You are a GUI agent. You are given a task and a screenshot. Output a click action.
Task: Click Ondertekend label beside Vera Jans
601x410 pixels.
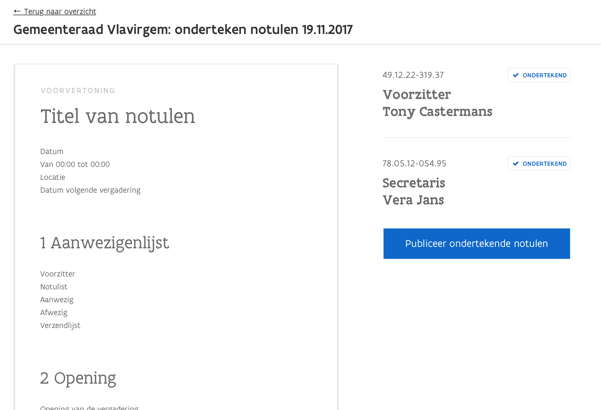(x=544, y=164)
